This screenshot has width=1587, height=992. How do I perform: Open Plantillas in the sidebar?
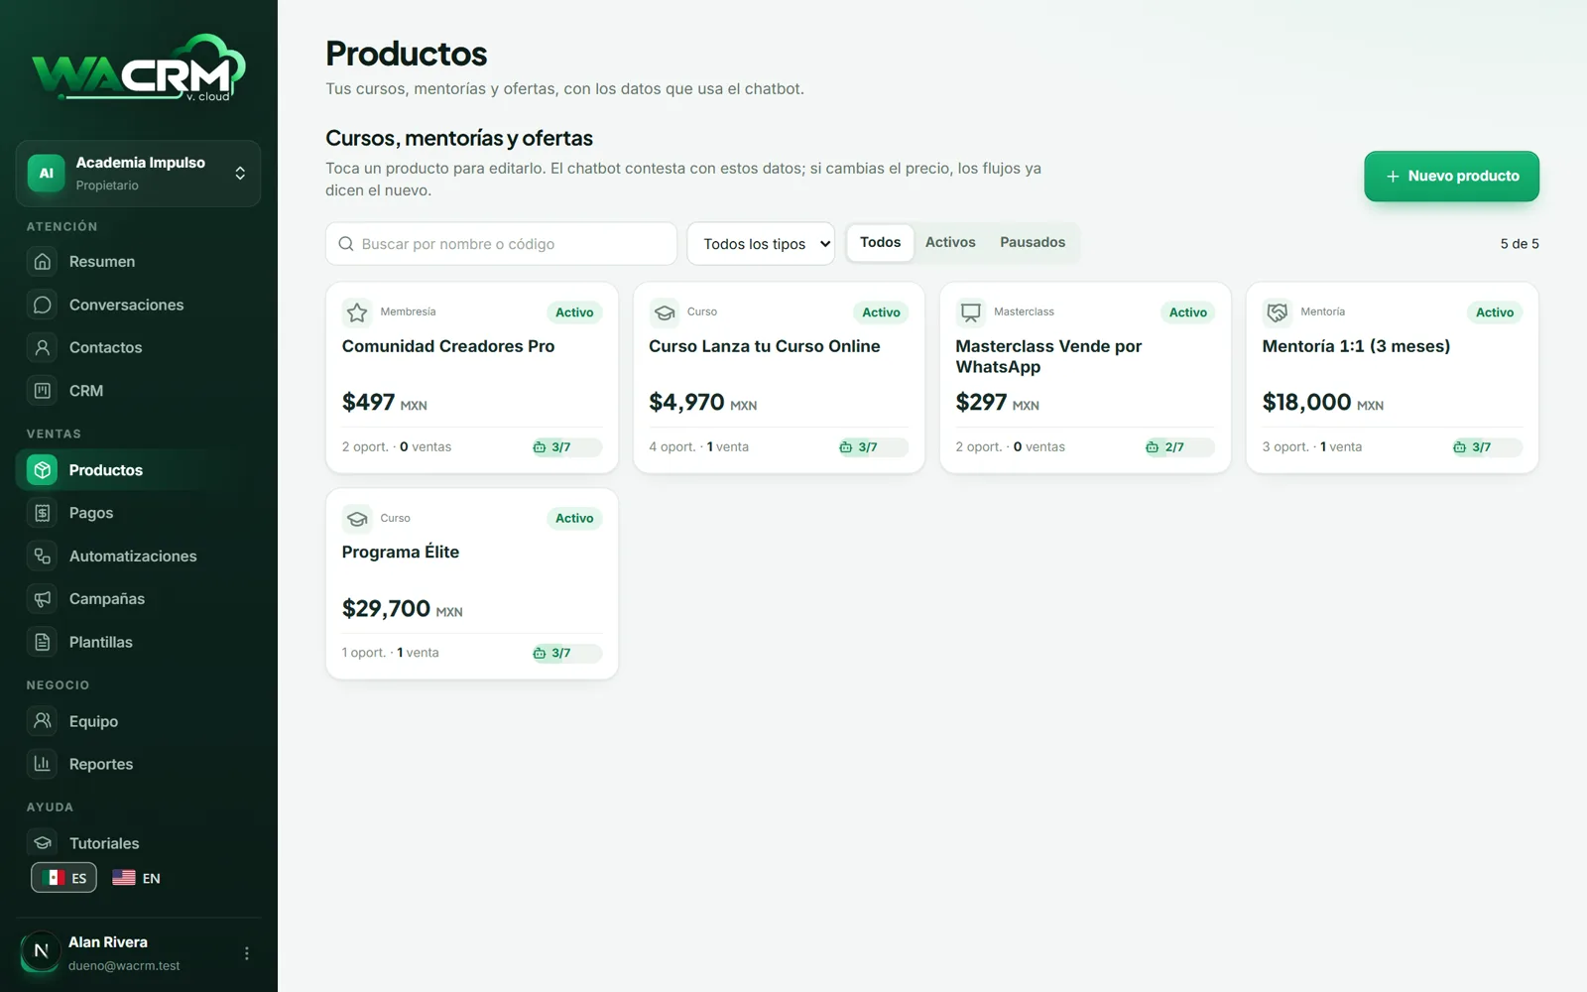coord(138,642)
